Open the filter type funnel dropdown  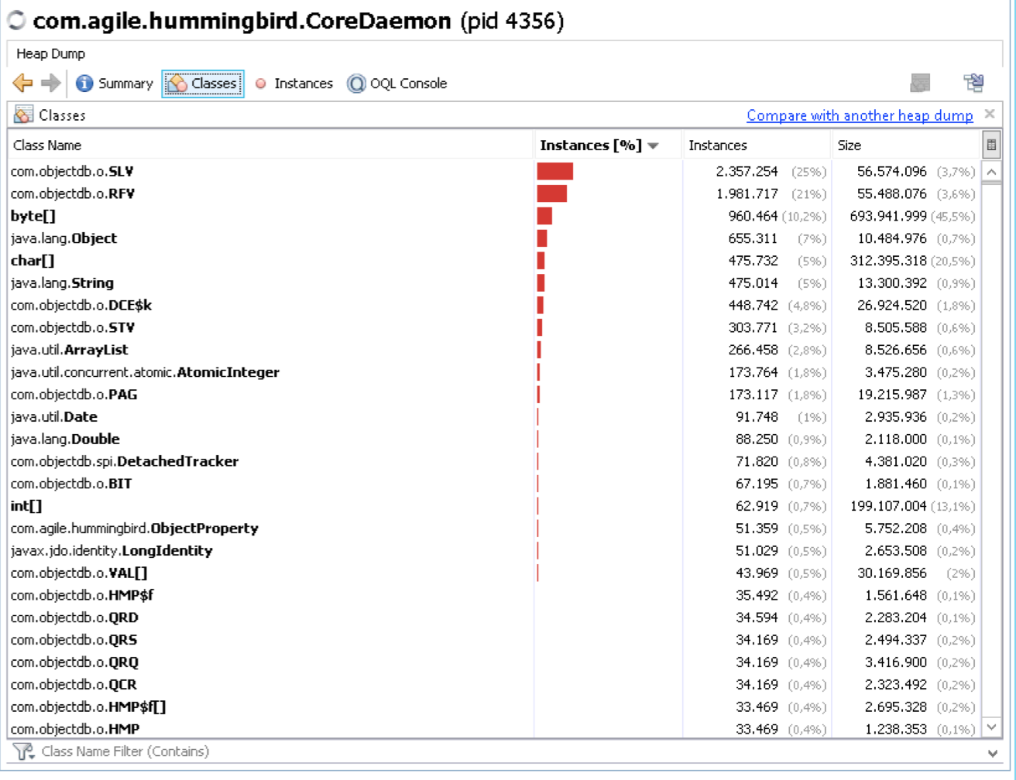[x=25, y=751]
